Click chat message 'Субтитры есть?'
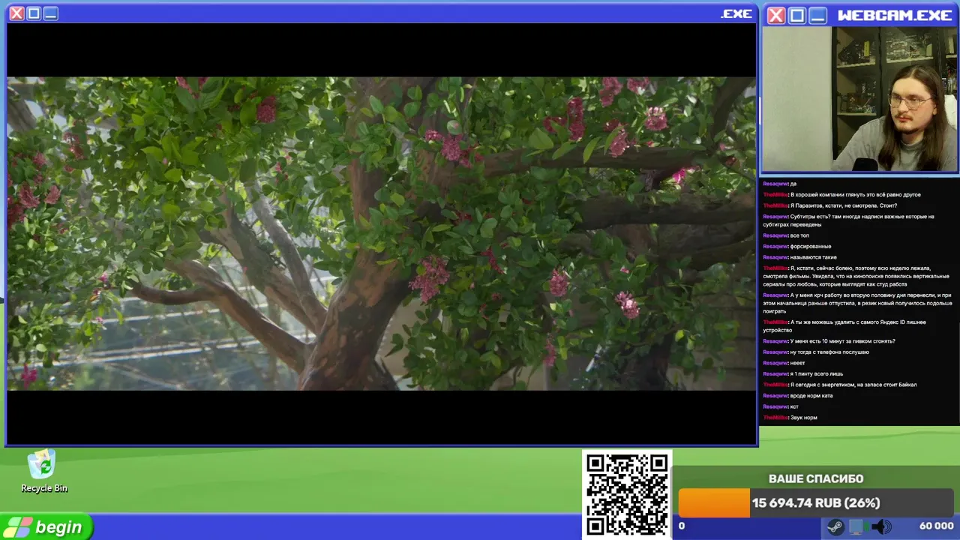 click(848, 220)
